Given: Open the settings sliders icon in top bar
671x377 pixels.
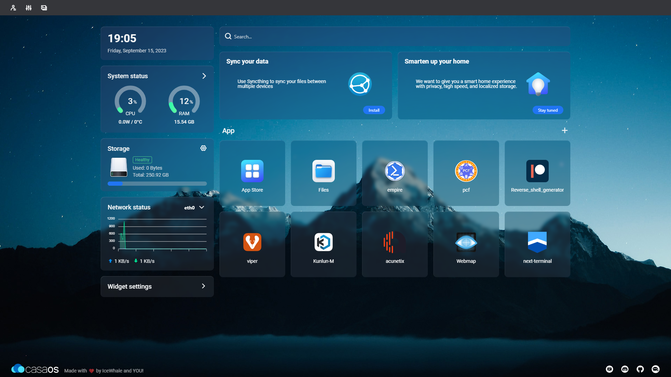Looking at the screenshot, I should 29,8.
